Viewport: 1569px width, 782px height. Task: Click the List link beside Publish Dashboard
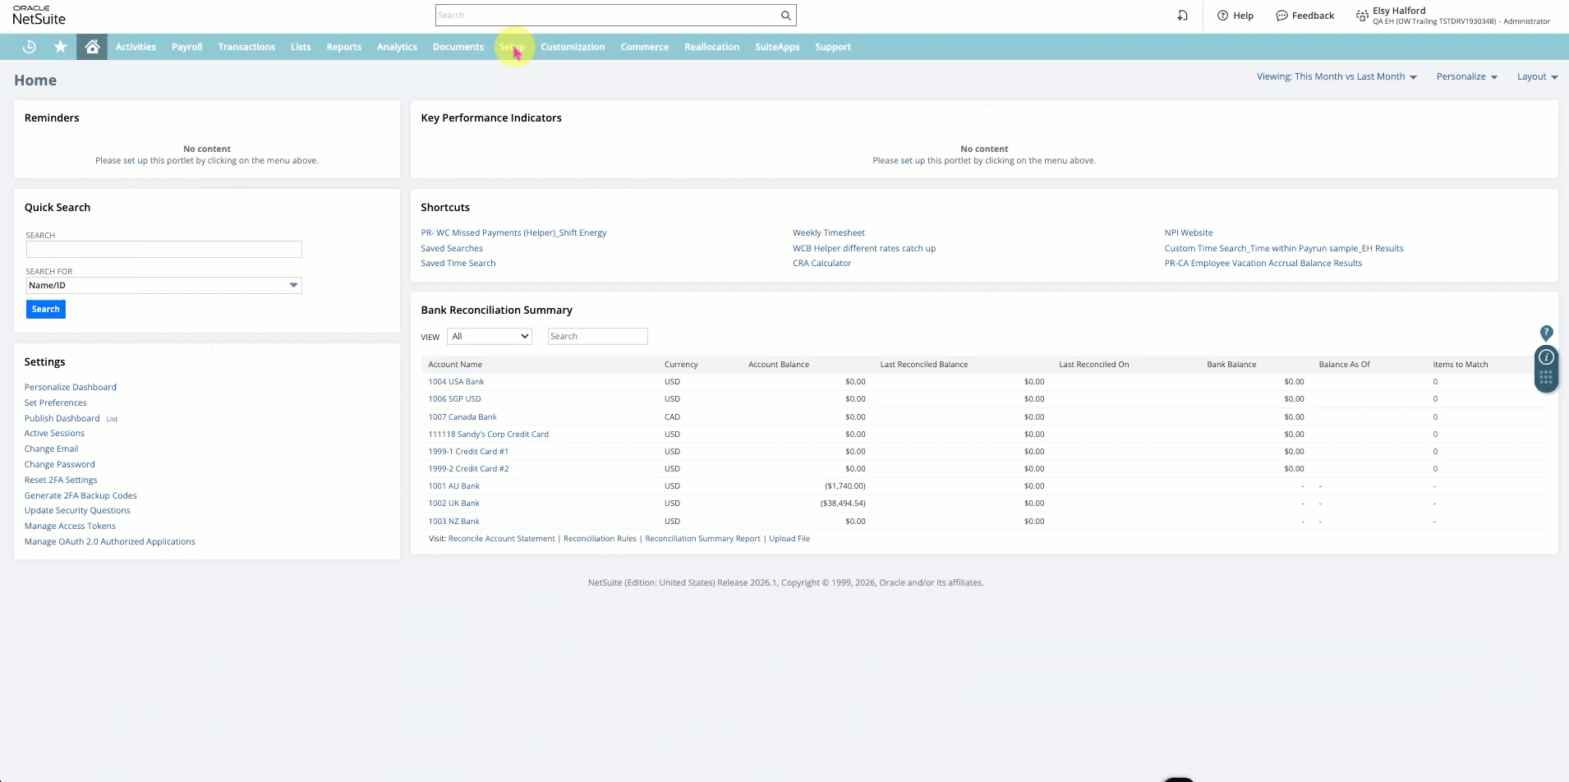coord(112,419)
